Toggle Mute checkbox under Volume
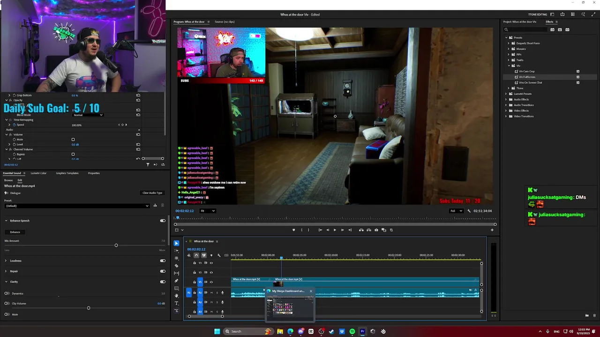This screenshot has width=600, height=337. click(x=73, y=139)
